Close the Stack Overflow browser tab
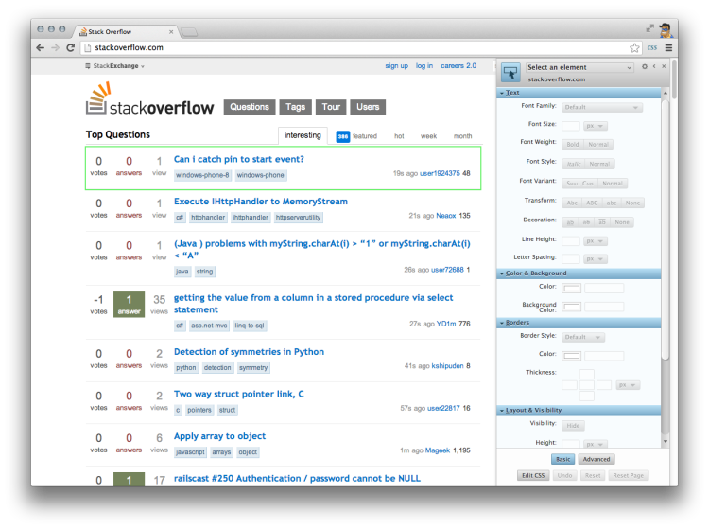709x529 pixels. (171, 31)
